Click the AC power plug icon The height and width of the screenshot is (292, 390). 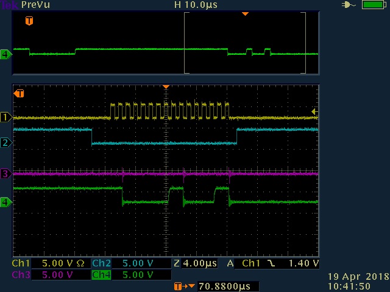349,5
